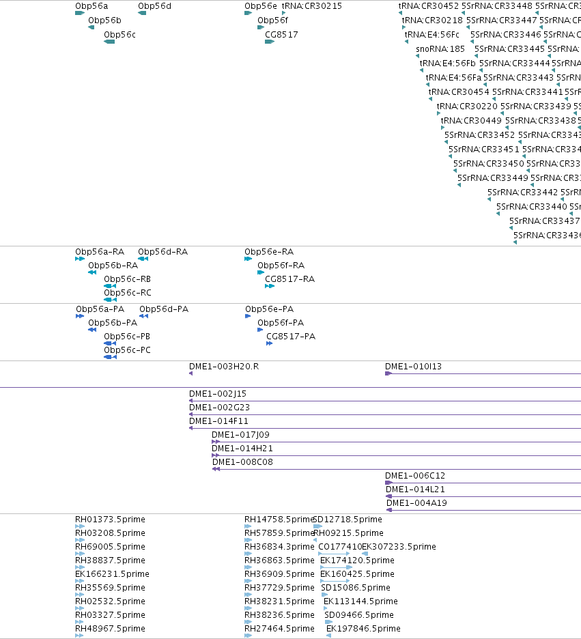
Task: Select the DME1-010I13 clone label
Action: tap(414, 367)
